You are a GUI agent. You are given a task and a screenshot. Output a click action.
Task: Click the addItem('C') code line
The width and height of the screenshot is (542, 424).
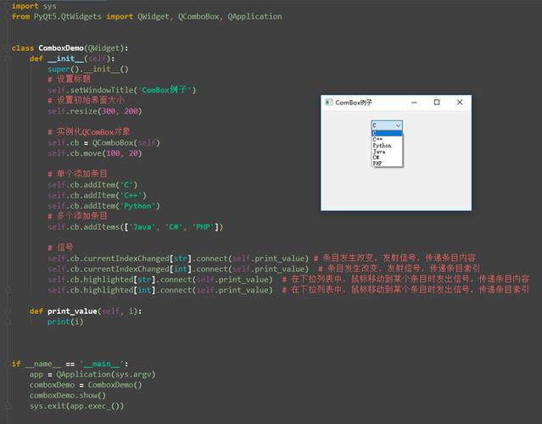click(x=92, y=185)
